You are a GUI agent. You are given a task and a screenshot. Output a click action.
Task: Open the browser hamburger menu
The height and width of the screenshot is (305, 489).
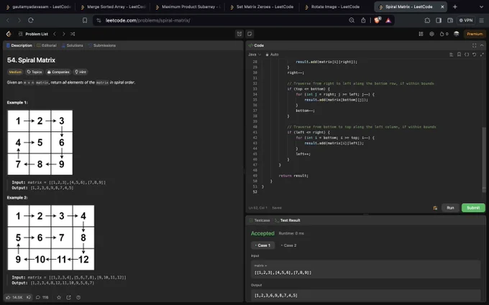[x=482, y=20]
